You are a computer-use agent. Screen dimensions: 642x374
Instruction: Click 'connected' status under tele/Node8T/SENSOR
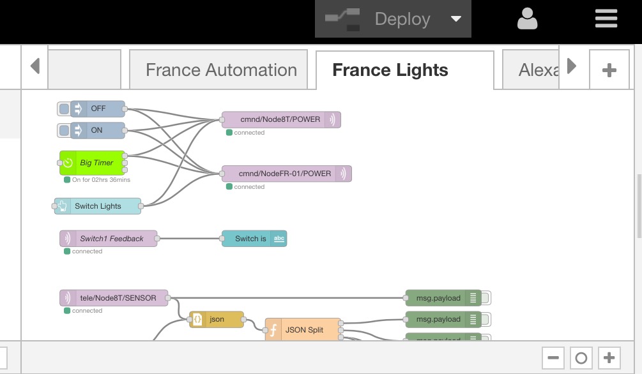(88, 311)
